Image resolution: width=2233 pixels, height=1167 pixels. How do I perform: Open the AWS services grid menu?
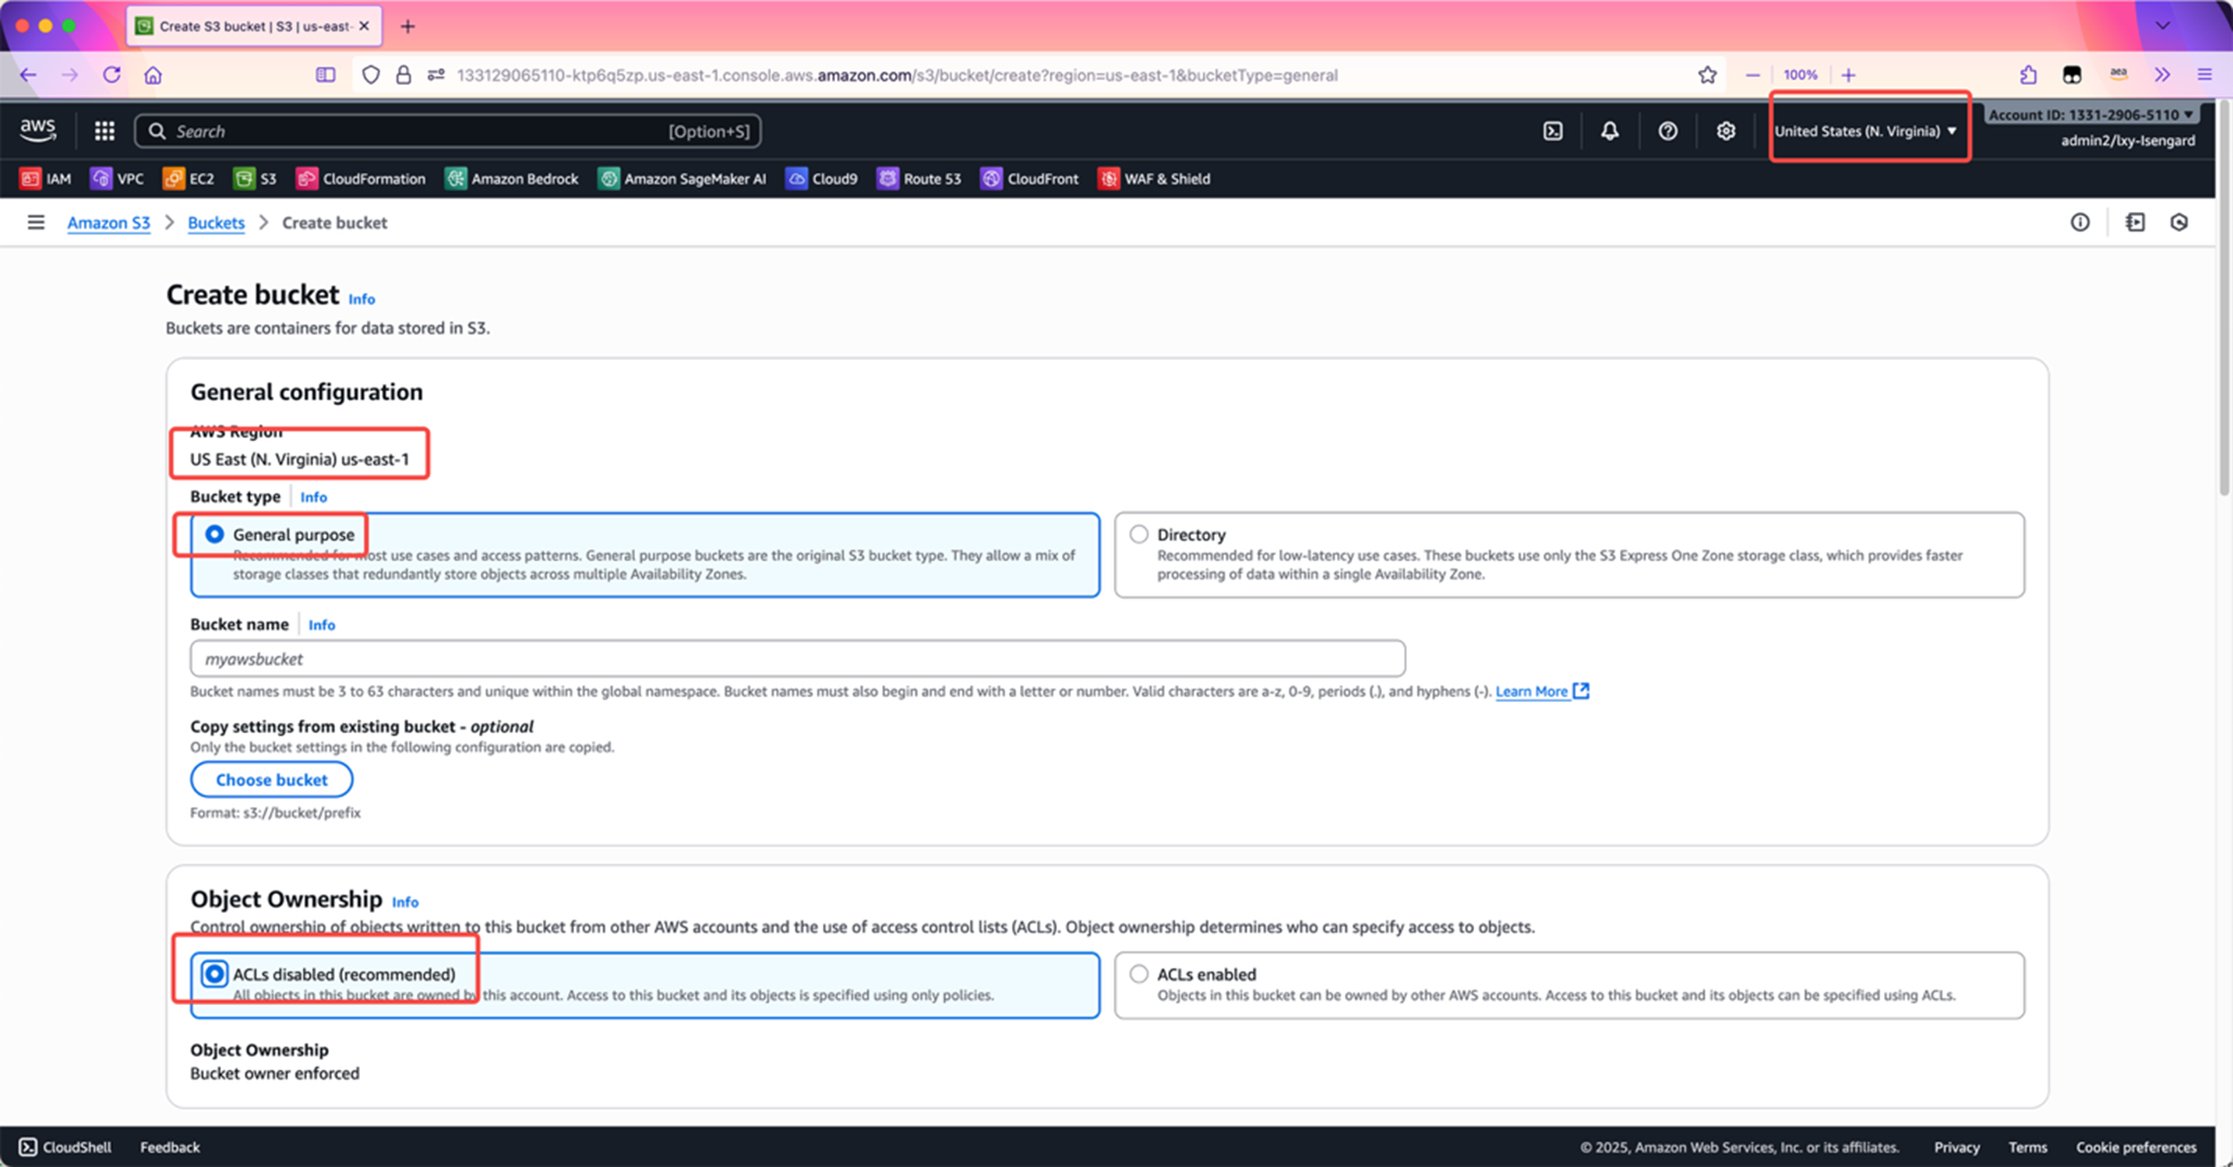coord(104,131)
